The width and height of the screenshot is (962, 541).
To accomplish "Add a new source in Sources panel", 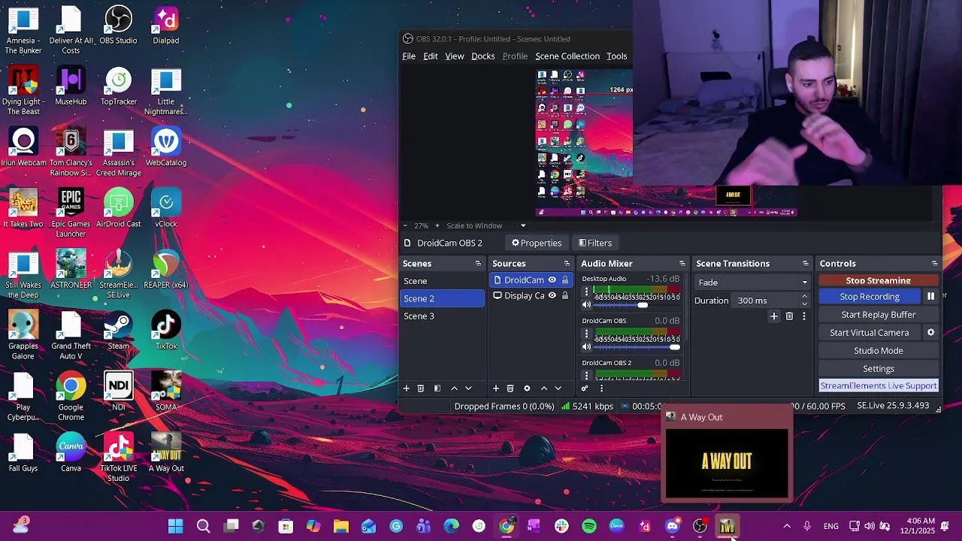I will pyautogui.click(x=496, y=388).
